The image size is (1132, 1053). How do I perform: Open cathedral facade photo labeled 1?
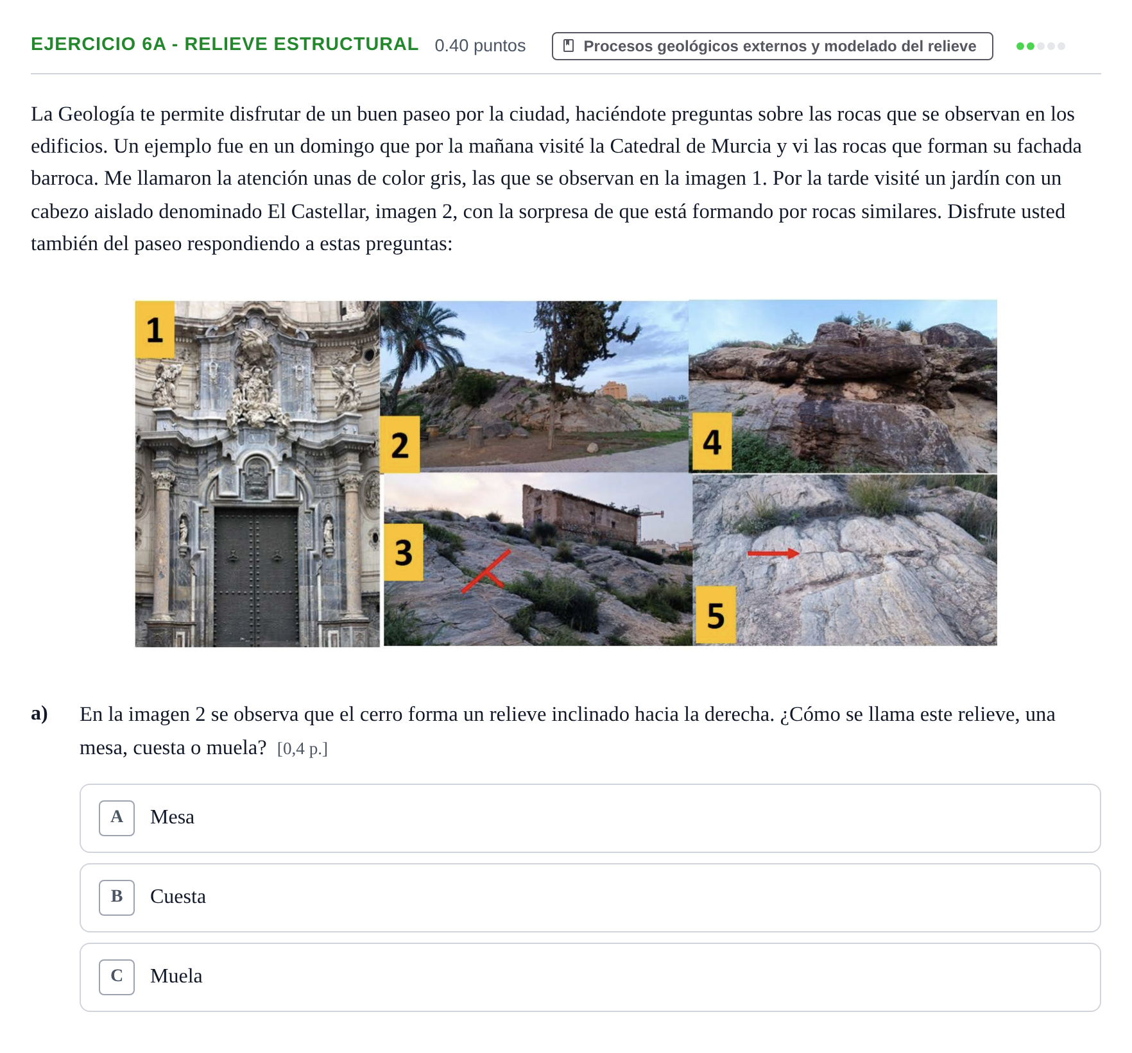tap(257, 474)
